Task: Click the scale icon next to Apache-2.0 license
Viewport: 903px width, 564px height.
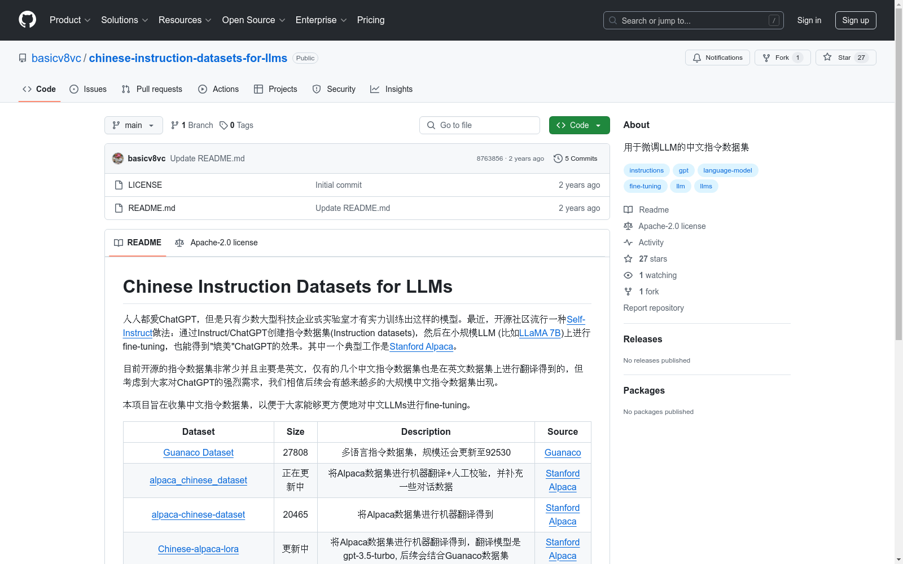Action: (x=628, y=226)
